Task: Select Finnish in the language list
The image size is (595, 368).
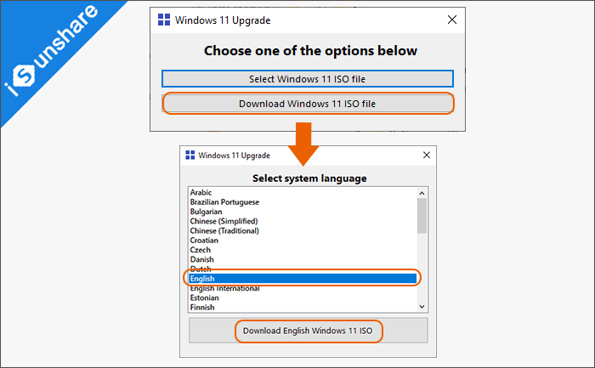Action: (303, 308)
